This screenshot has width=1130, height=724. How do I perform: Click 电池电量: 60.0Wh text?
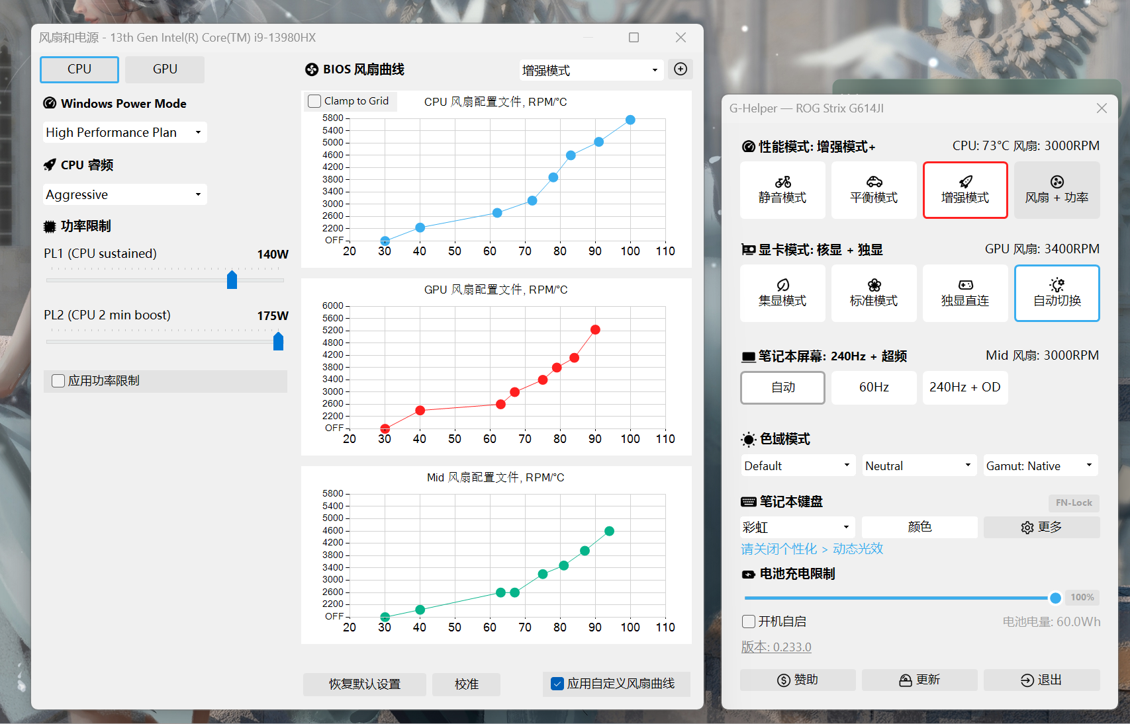pos(1051,622)
